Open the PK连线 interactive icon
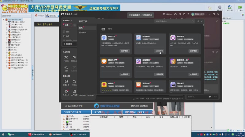The width and height of the screenshot is (245, 137). tap(66, 58)
